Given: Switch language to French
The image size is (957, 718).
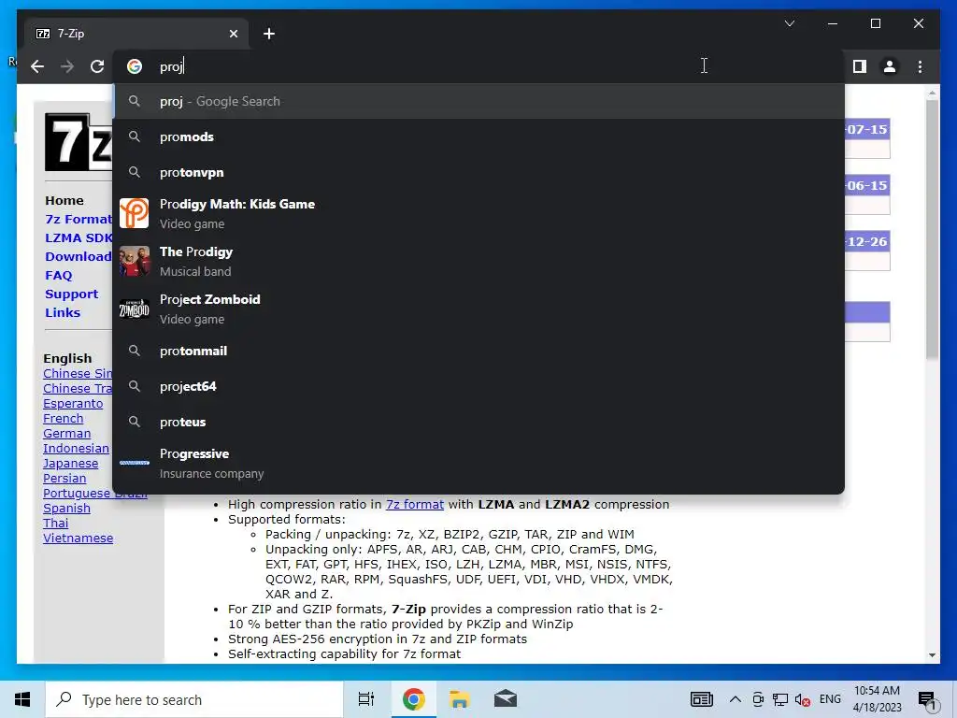Looking at the screenshot, I should 63,418.
